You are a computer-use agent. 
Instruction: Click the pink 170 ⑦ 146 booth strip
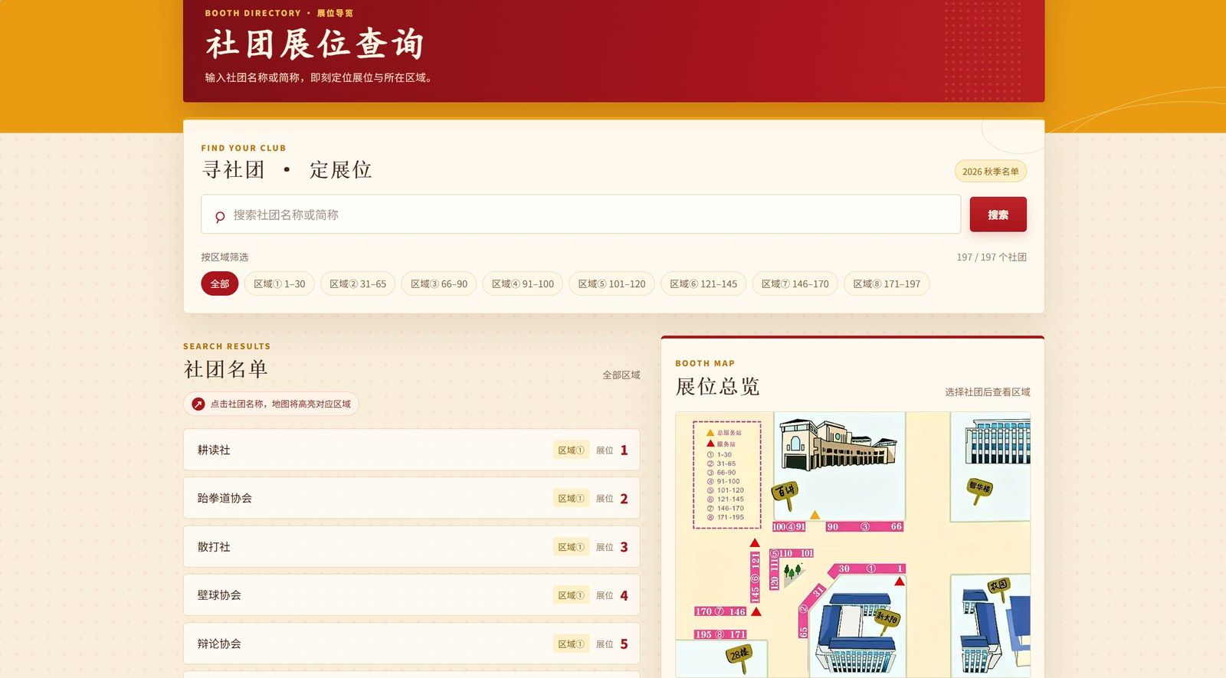(720, 611)
